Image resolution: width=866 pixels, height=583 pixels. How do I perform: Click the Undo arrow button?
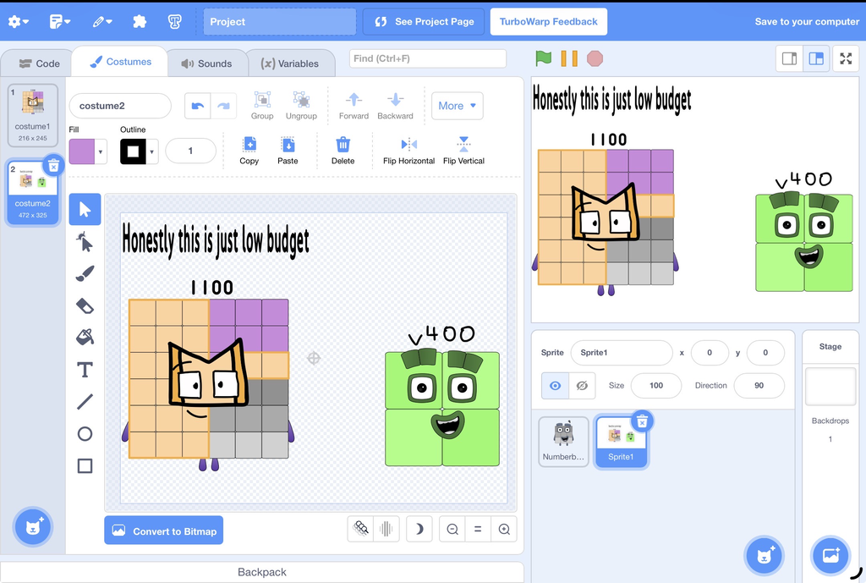click(197, 106)
